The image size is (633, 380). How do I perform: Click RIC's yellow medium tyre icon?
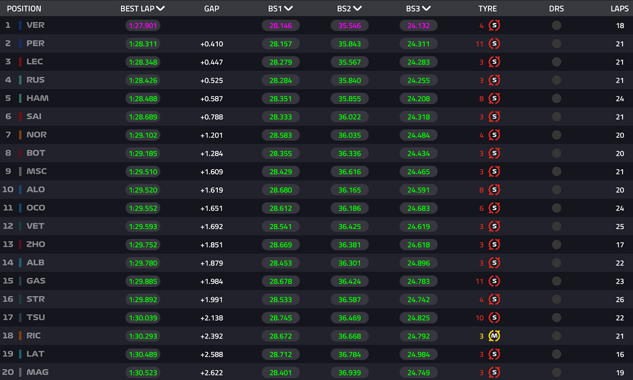click(x=494, y=336)
